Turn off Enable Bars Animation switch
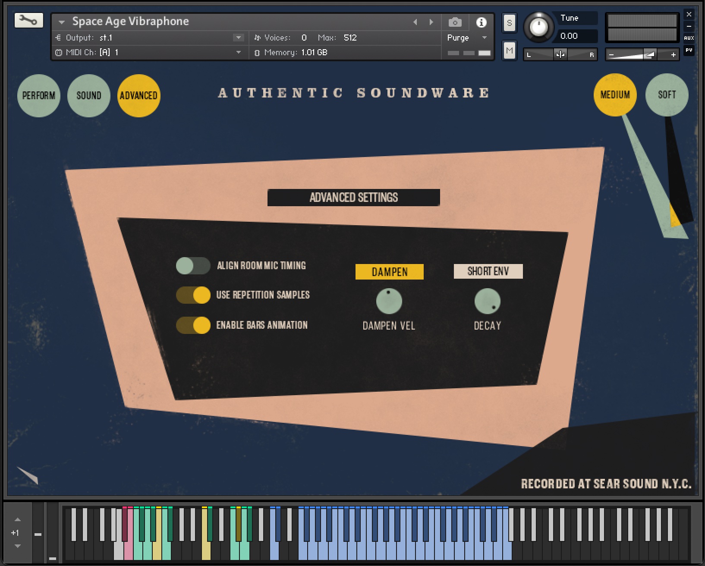The image size is (705, 566). [x=193, y=325]
